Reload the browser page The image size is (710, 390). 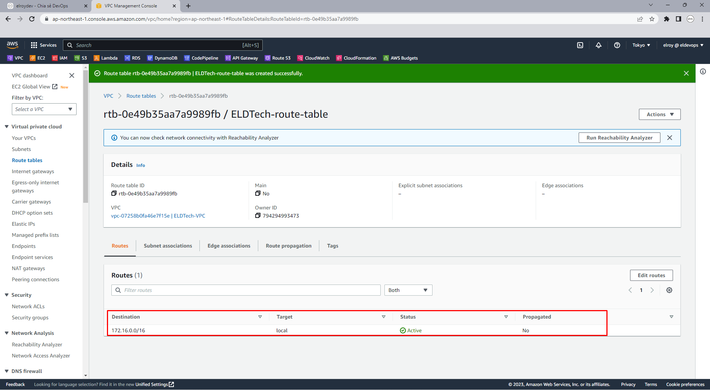(32, 19)
